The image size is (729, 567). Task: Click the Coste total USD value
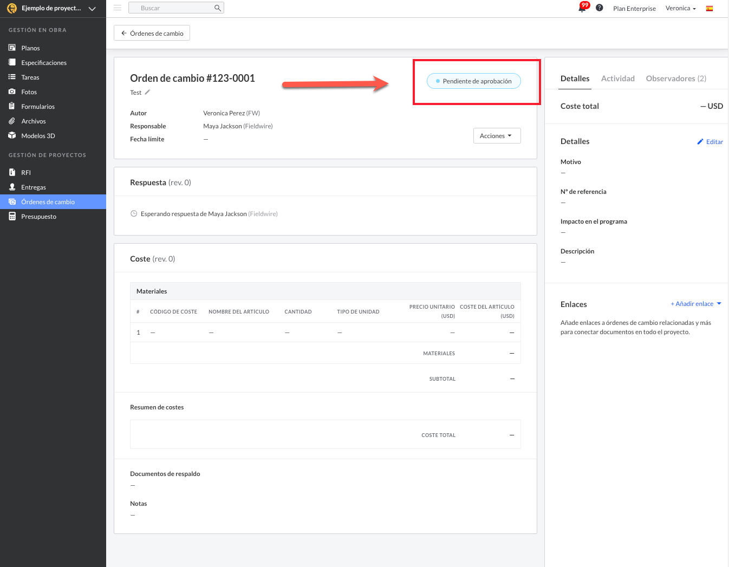coord(712,106)
